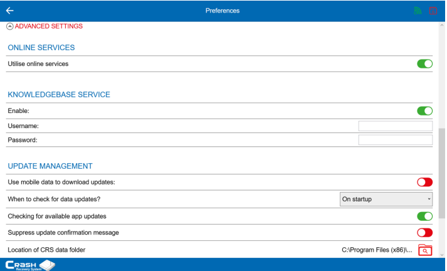The width and height of the screenshot is (447, 271).
Task: Disable the Knowledgebase Service Enable switch
Action: pyautogui.click(x=424, y=111)
